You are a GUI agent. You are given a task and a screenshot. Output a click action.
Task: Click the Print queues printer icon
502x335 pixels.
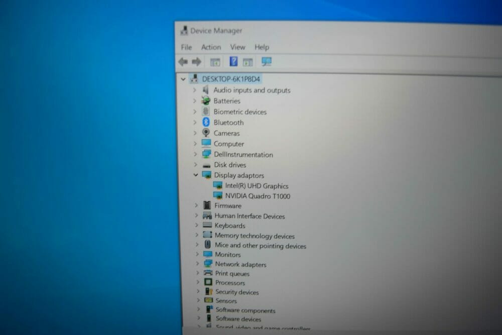point(208,273)
